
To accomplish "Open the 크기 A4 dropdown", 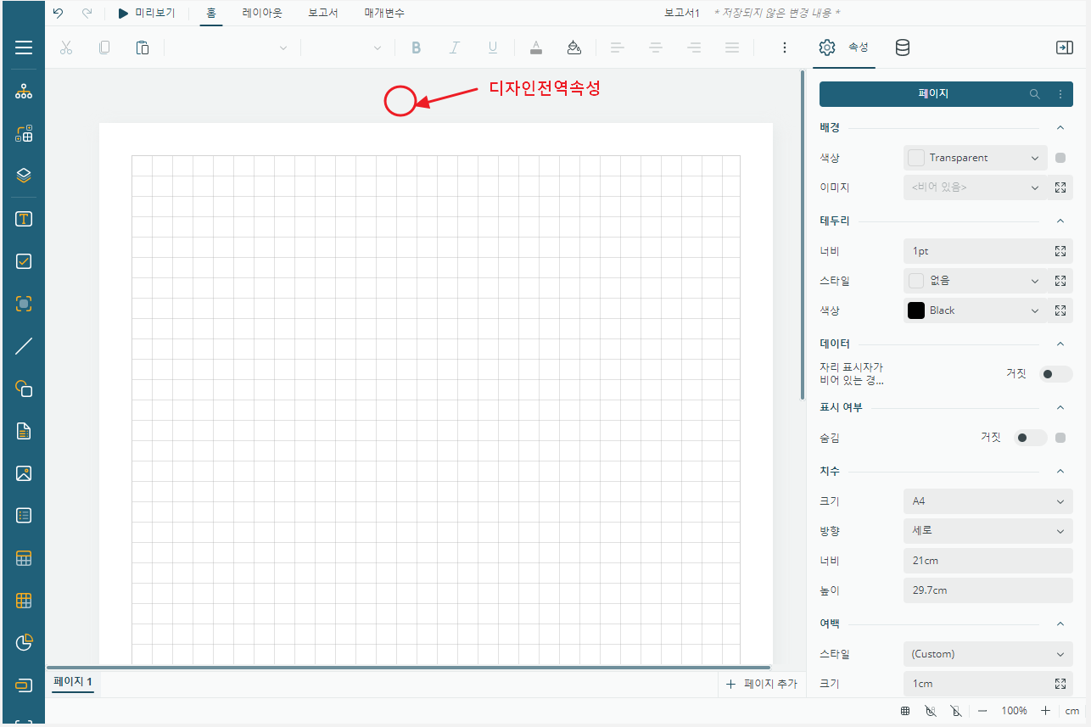I will (988, 501).
